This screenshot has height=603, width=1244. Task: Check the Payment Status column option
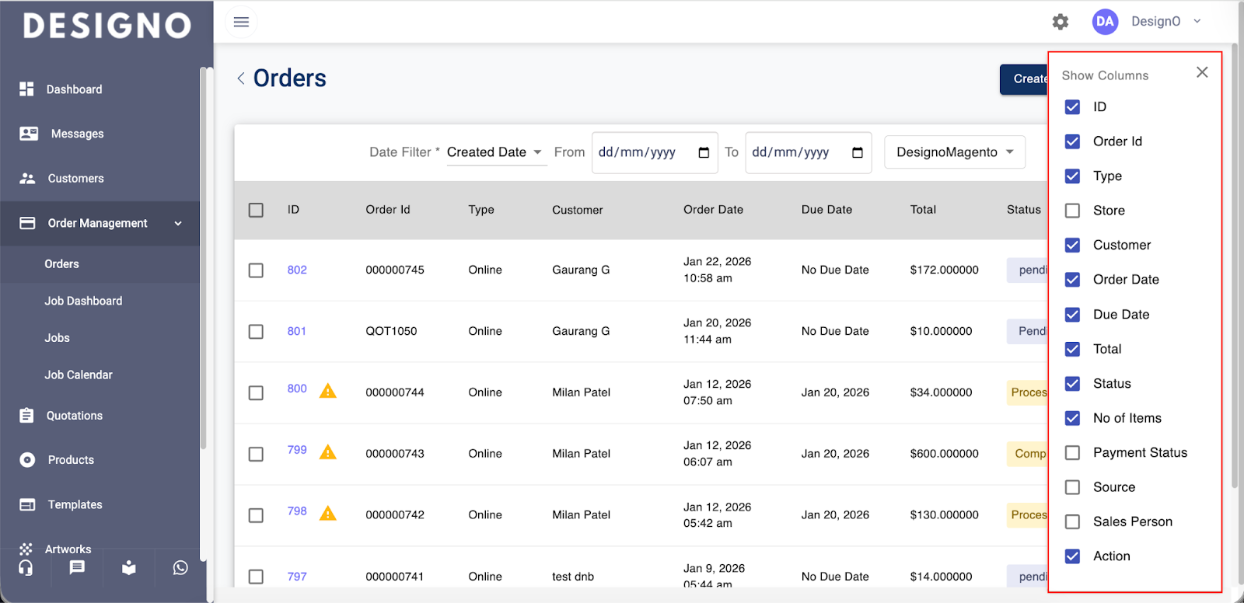1072,453
